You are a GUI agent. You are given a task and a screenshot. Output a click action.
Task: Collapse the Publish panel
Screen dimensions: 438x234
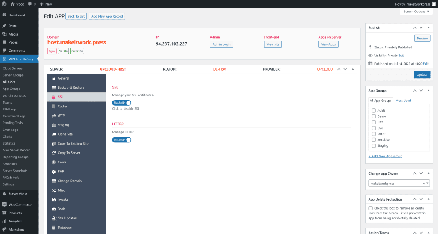(429, 28)
